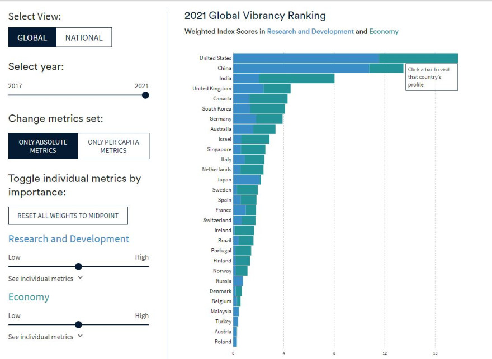Click the Economy weight slider knob
This screenshot has width=492, height=359.
pos(78,324)
